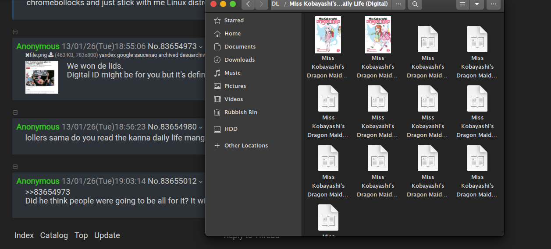Open the HDD location in the sidebar
This screenshot has height=249, width=551.
(253, 129)
